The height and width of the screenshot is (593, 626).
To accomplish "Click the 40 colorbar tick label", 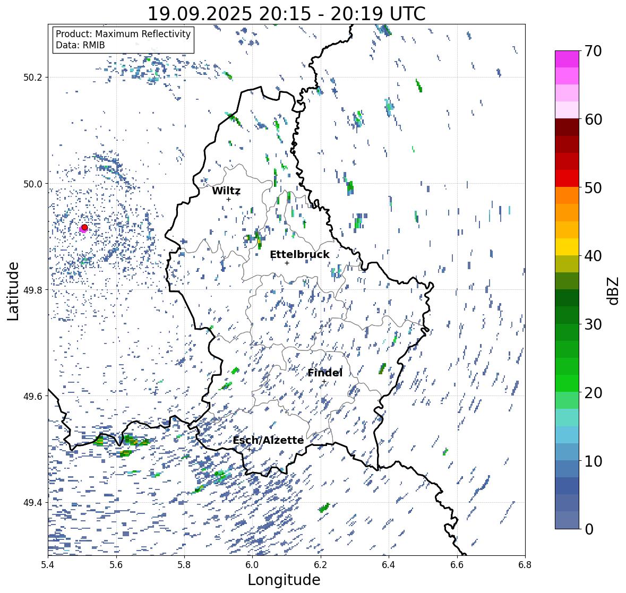I will click(593, 256).
